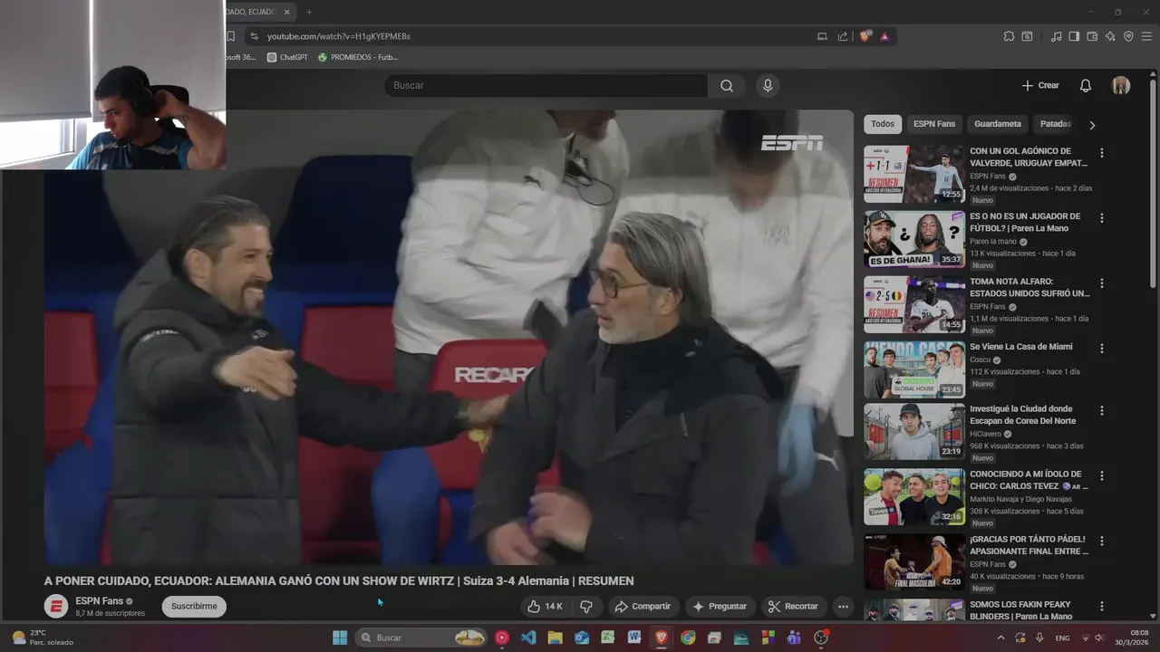Image resolution: width=1160 pixels, height=652 pixels.
Task: Open options menu for Corea Del Norte video
Action: (1102, 410)
